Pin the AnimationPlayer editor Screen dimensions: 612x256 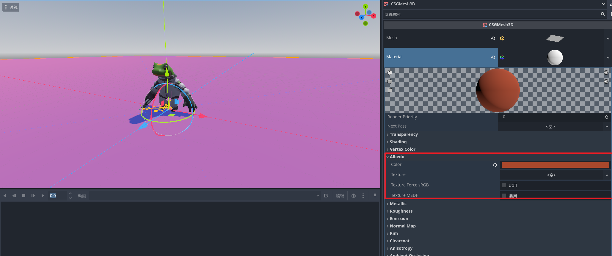pyautogui.click(x=375, y=196)
